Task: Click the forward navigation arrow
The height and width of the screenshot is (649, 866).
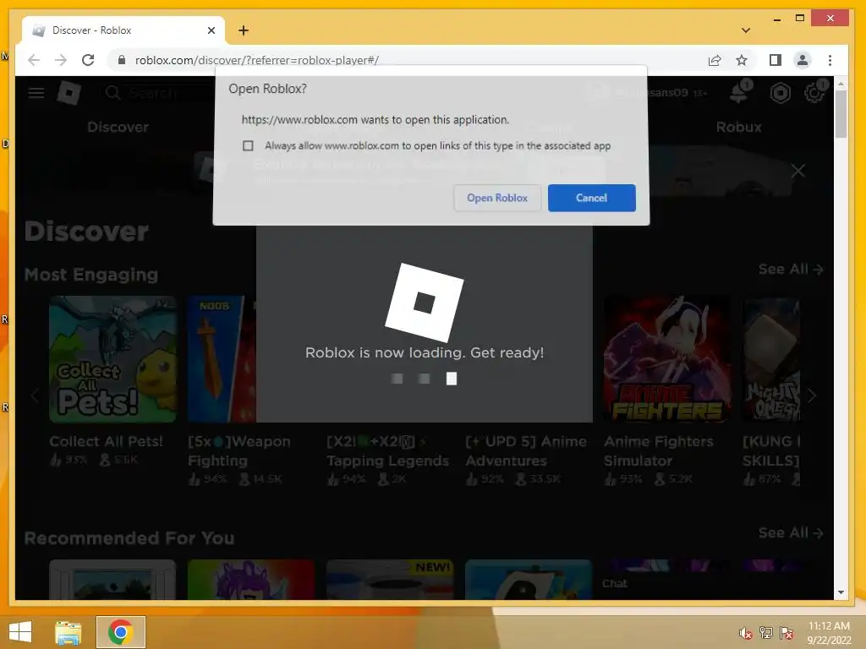Action: (61, 60)
